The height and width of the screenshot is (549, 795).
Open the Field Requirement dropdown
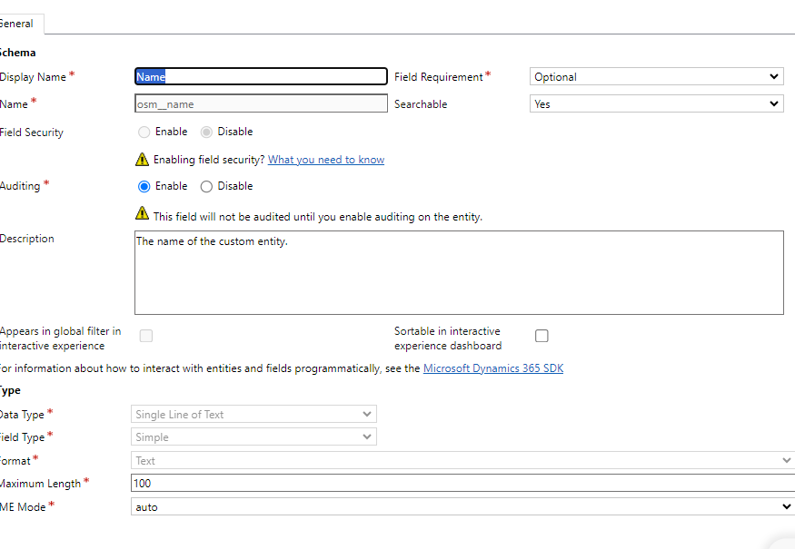[656, 77]
